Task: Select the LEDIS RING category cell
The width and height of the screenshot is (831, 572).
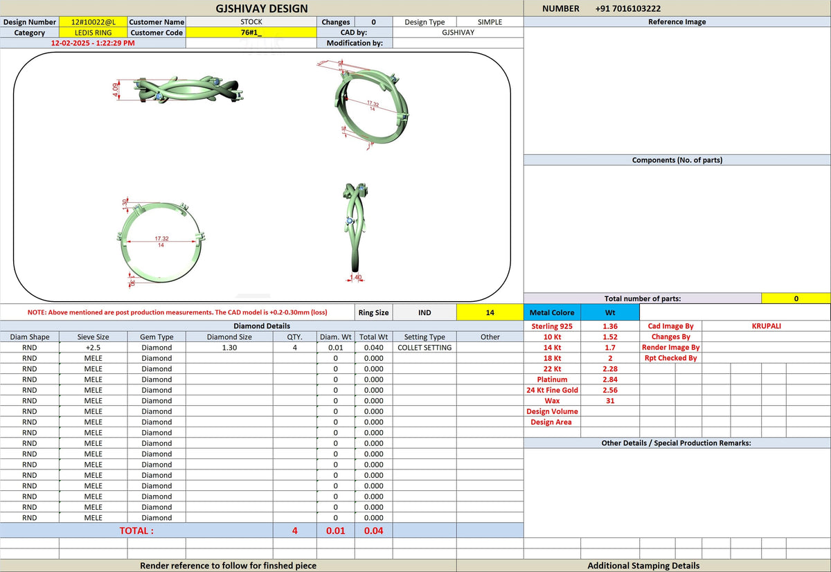Action: point(93,33)
